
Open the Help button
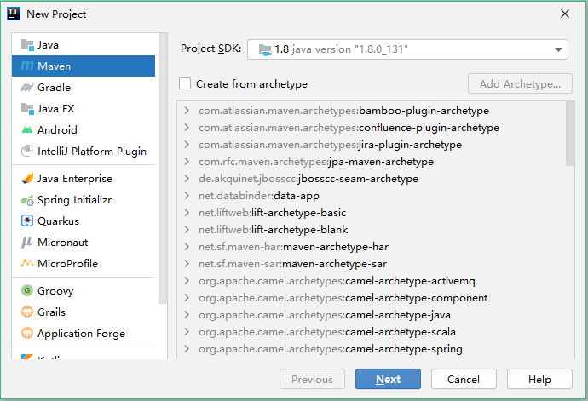539,380
